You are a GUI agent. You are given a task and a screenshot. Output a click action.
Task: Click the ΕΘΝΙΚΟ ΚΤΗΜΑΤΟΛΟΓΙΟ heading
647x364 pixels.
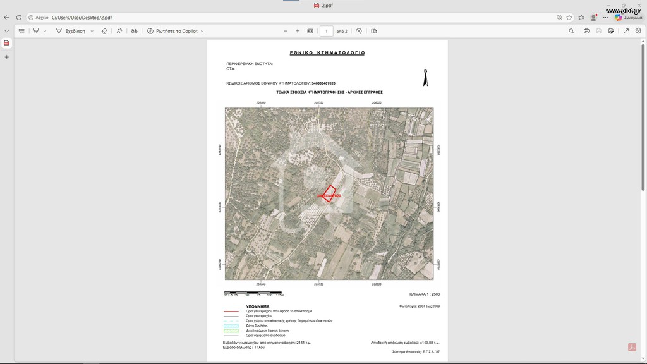point(327,53)
